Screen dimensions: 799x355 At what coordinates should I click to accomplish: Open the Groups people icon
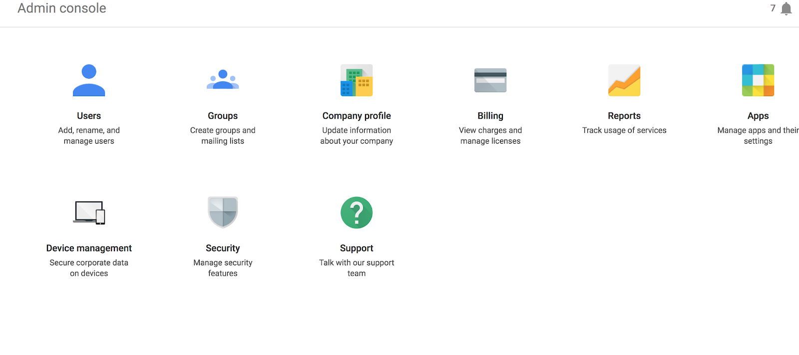click(223, 80)
